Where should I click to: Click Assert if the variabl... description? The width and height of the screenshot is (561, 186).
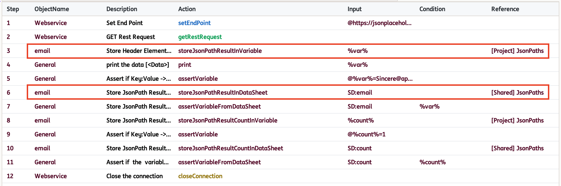pos(138,162)
